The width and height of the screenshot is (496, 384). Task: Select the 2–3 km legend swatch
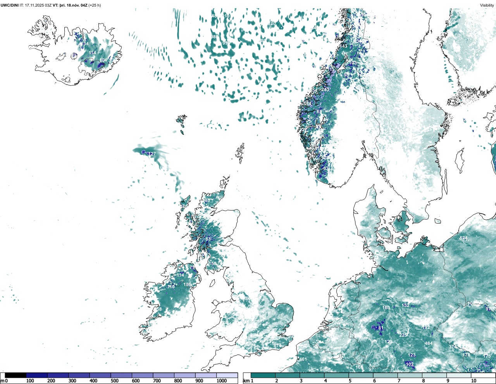[288, 375]
